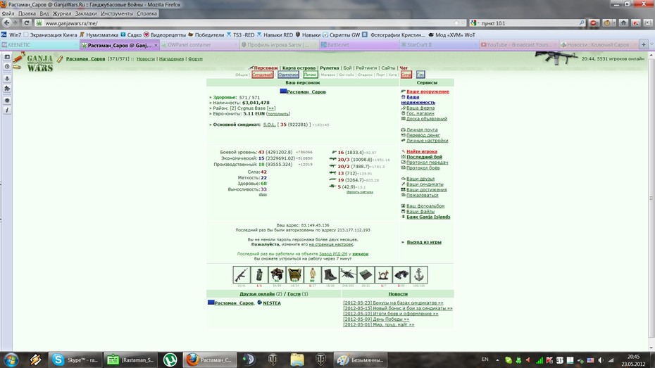655x368 pixels.
Task: Switch to the YouTube Broadcast Yourself tab
Action: coord(518,44)
